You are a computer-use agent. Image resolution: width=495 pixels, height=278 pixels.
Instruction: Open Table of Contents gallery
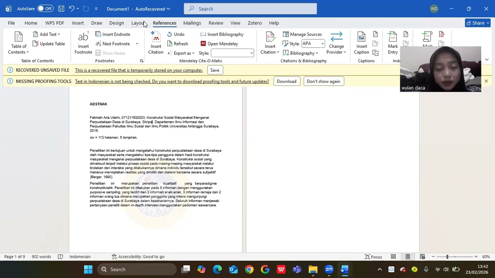(x=19, y=43)
